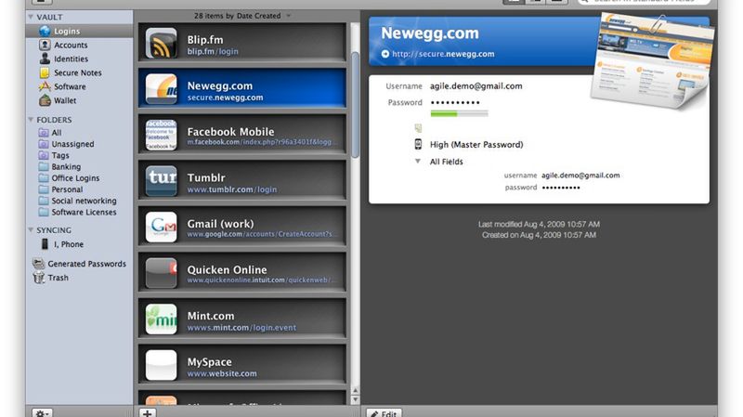The width and height of the screenshot is (743, 417).
Task: Select the Tumblr login entry
Action: pyautogui.click(x=242, y=180)
